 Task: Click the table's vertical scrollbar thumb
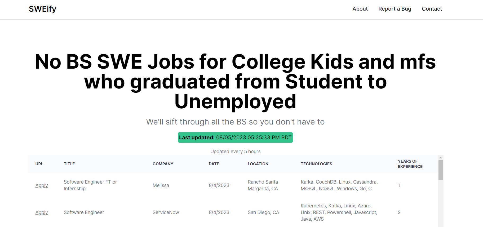[441, 170]
